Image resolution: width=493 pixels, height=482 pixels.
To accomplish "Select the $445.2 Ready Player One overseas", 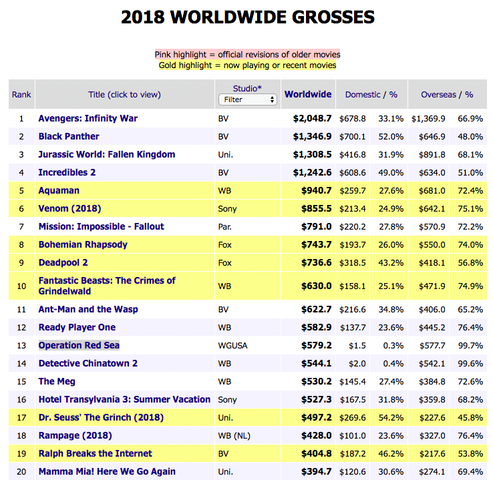I will (x=432, y=328).
